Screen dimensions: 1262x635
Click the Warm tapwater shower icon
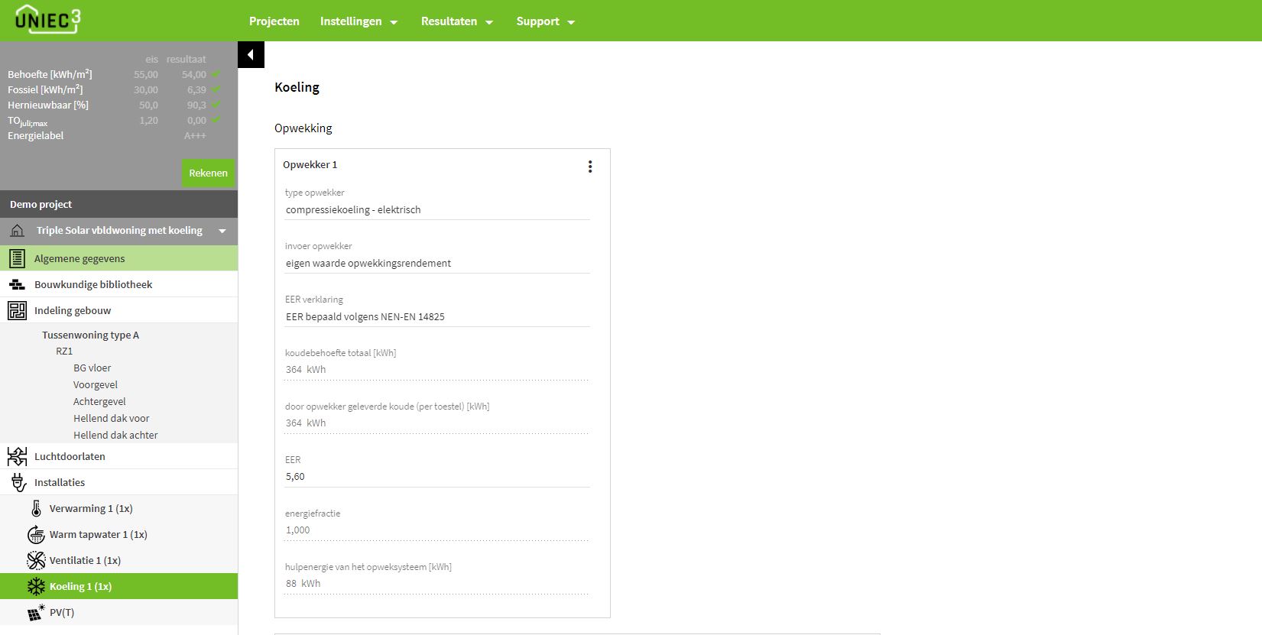click(36, 534)
